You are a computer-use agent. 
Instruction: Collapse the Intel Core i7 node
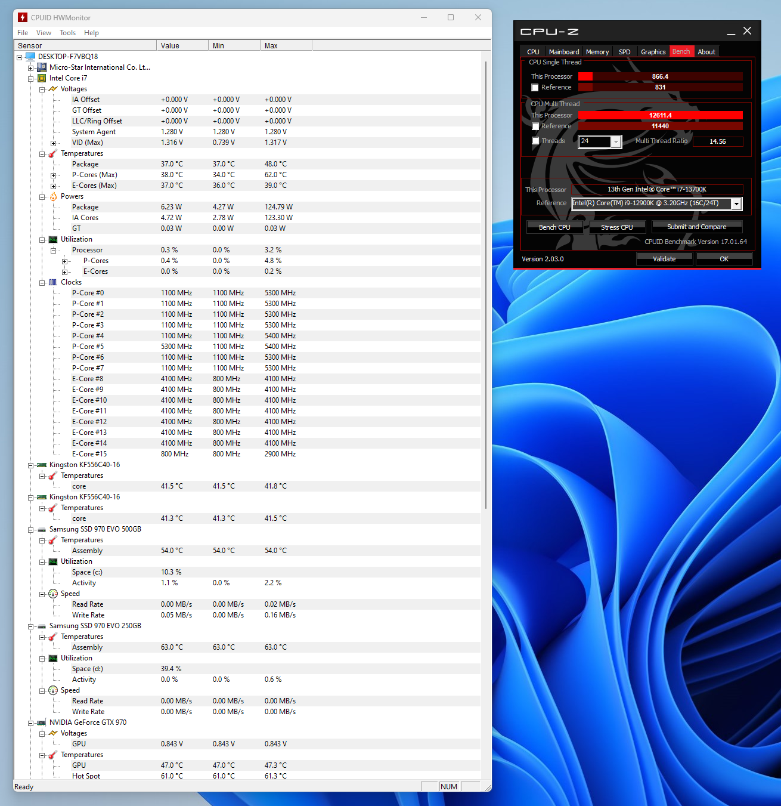click(30, 79)
